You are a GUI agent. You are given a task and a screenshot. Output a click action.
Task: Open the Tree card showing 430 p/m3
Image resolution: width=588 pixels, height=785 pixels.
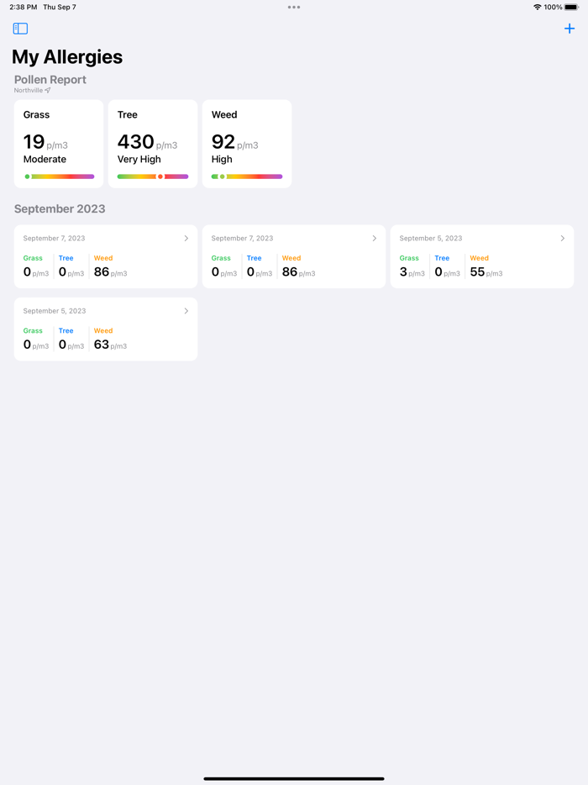152,143
